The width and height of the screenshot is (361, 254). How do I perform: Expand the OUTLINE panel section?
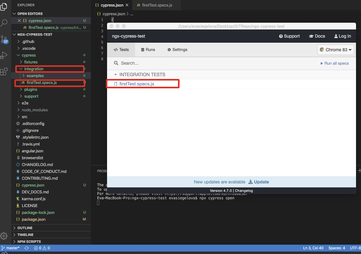click(25, 228)
